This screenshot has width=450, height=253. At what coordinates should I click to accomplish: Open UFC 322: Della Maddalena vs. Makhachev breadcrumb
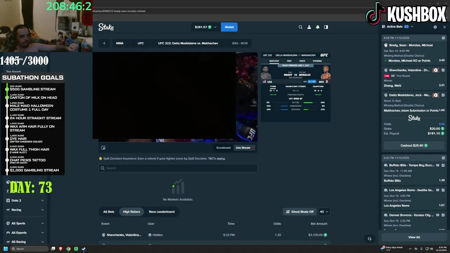click(x=188, y=43)
